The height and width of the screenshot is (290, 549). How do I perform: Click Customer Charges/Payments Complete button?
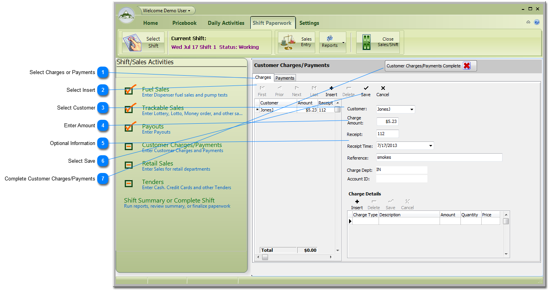[x=431, y=66]
